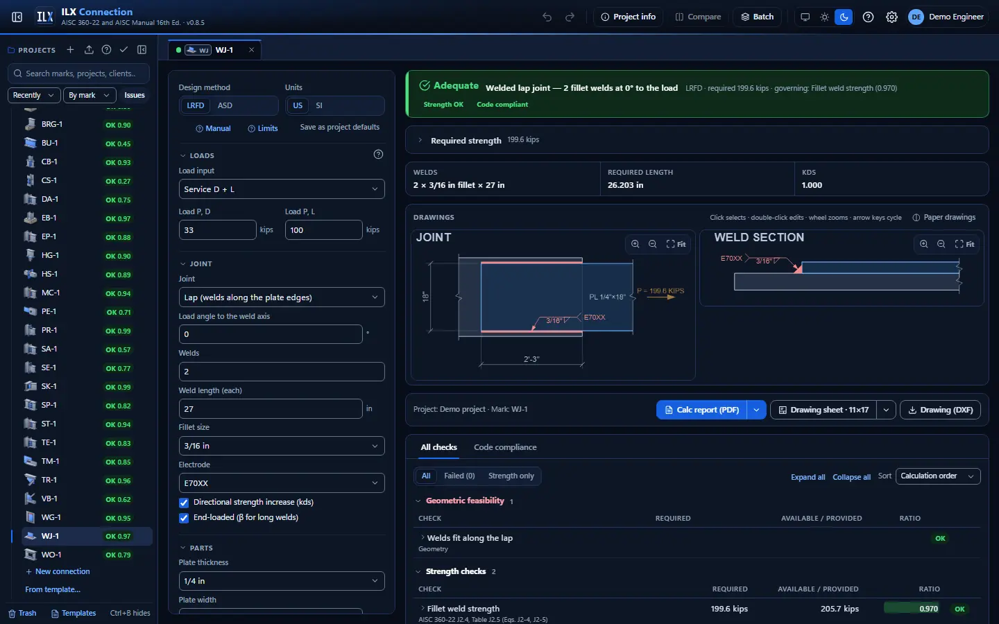
Task: Close the WJ-1 tab
Action: click(252, 50)
